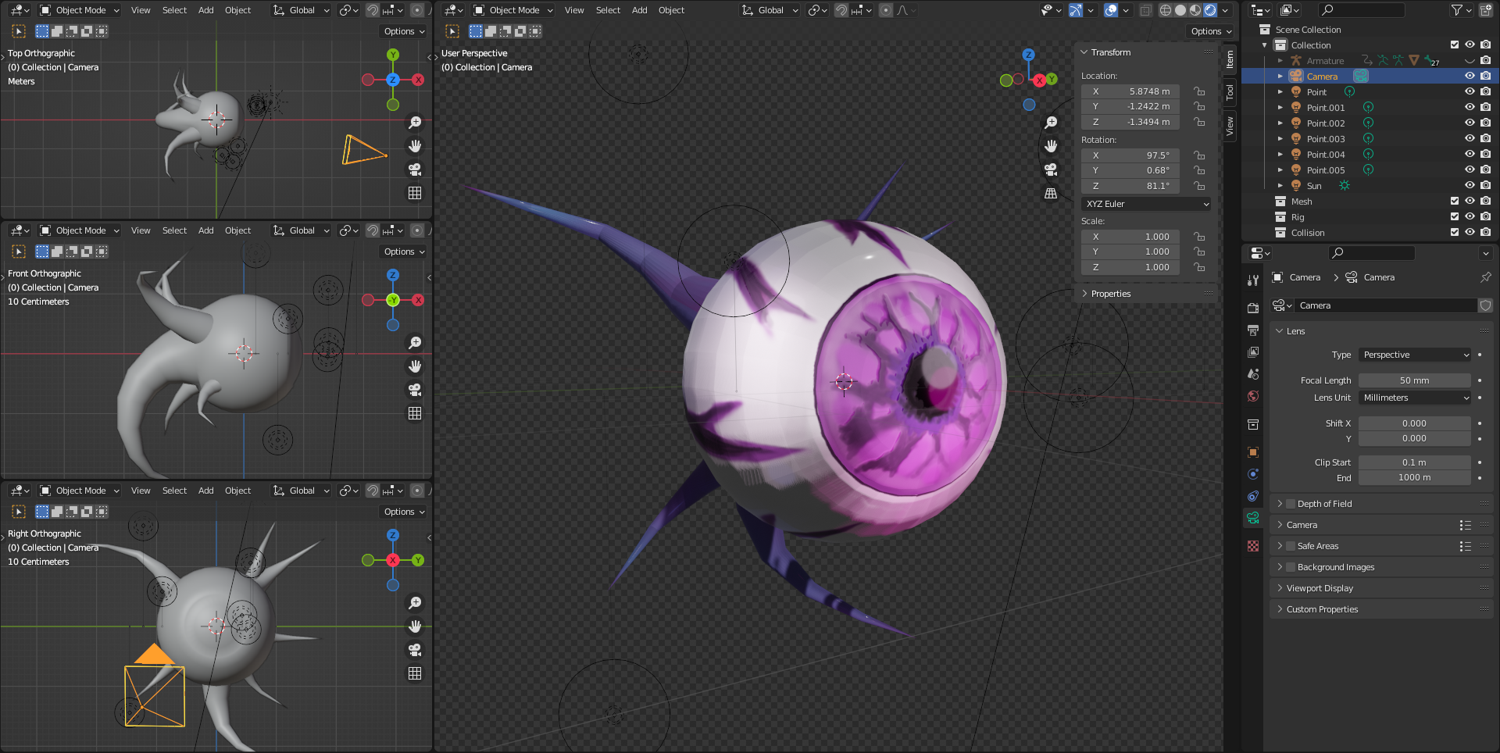Select rendered viewport shading in main viewport

[1210, 10]
